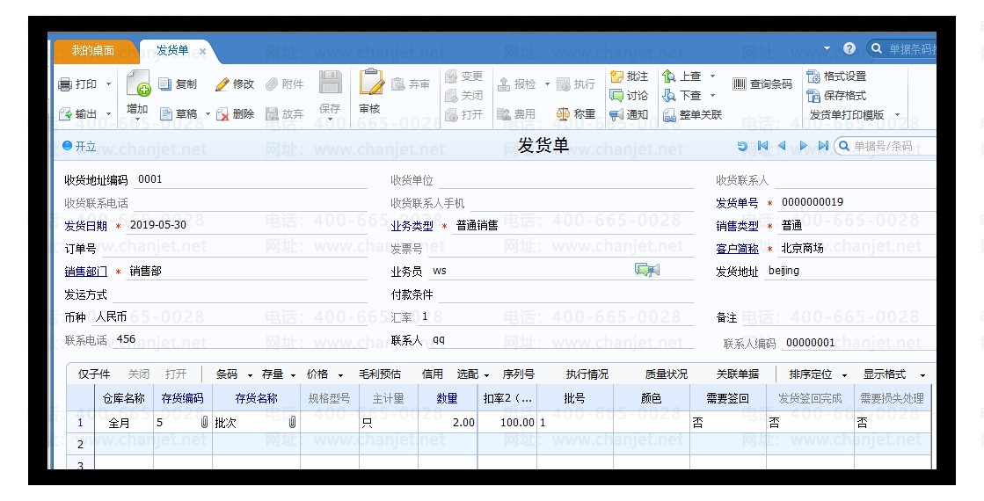The width and height of the screenshot is (984, 501).
Task: Open the 执行情况 grid menu
Action: pyautogui.click(x=587, y=374)
